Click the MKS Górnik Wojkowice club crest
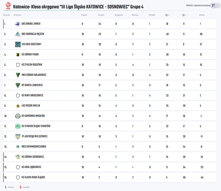221x191 pixels. pyautogui.click(x=18, y=75)
